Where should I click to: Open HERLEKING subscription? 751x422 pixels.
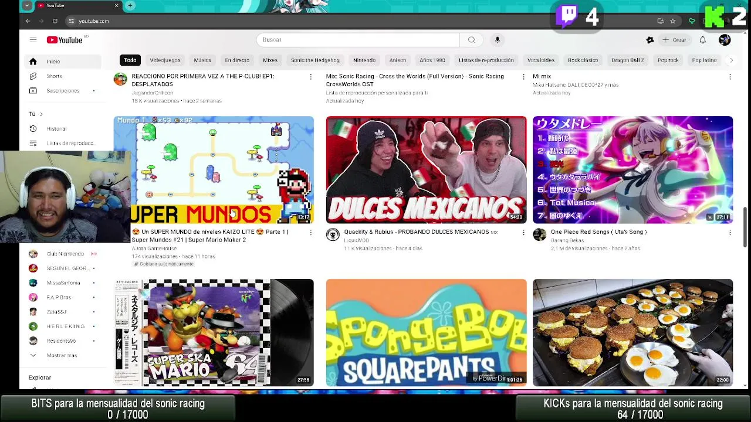point(63,326)
